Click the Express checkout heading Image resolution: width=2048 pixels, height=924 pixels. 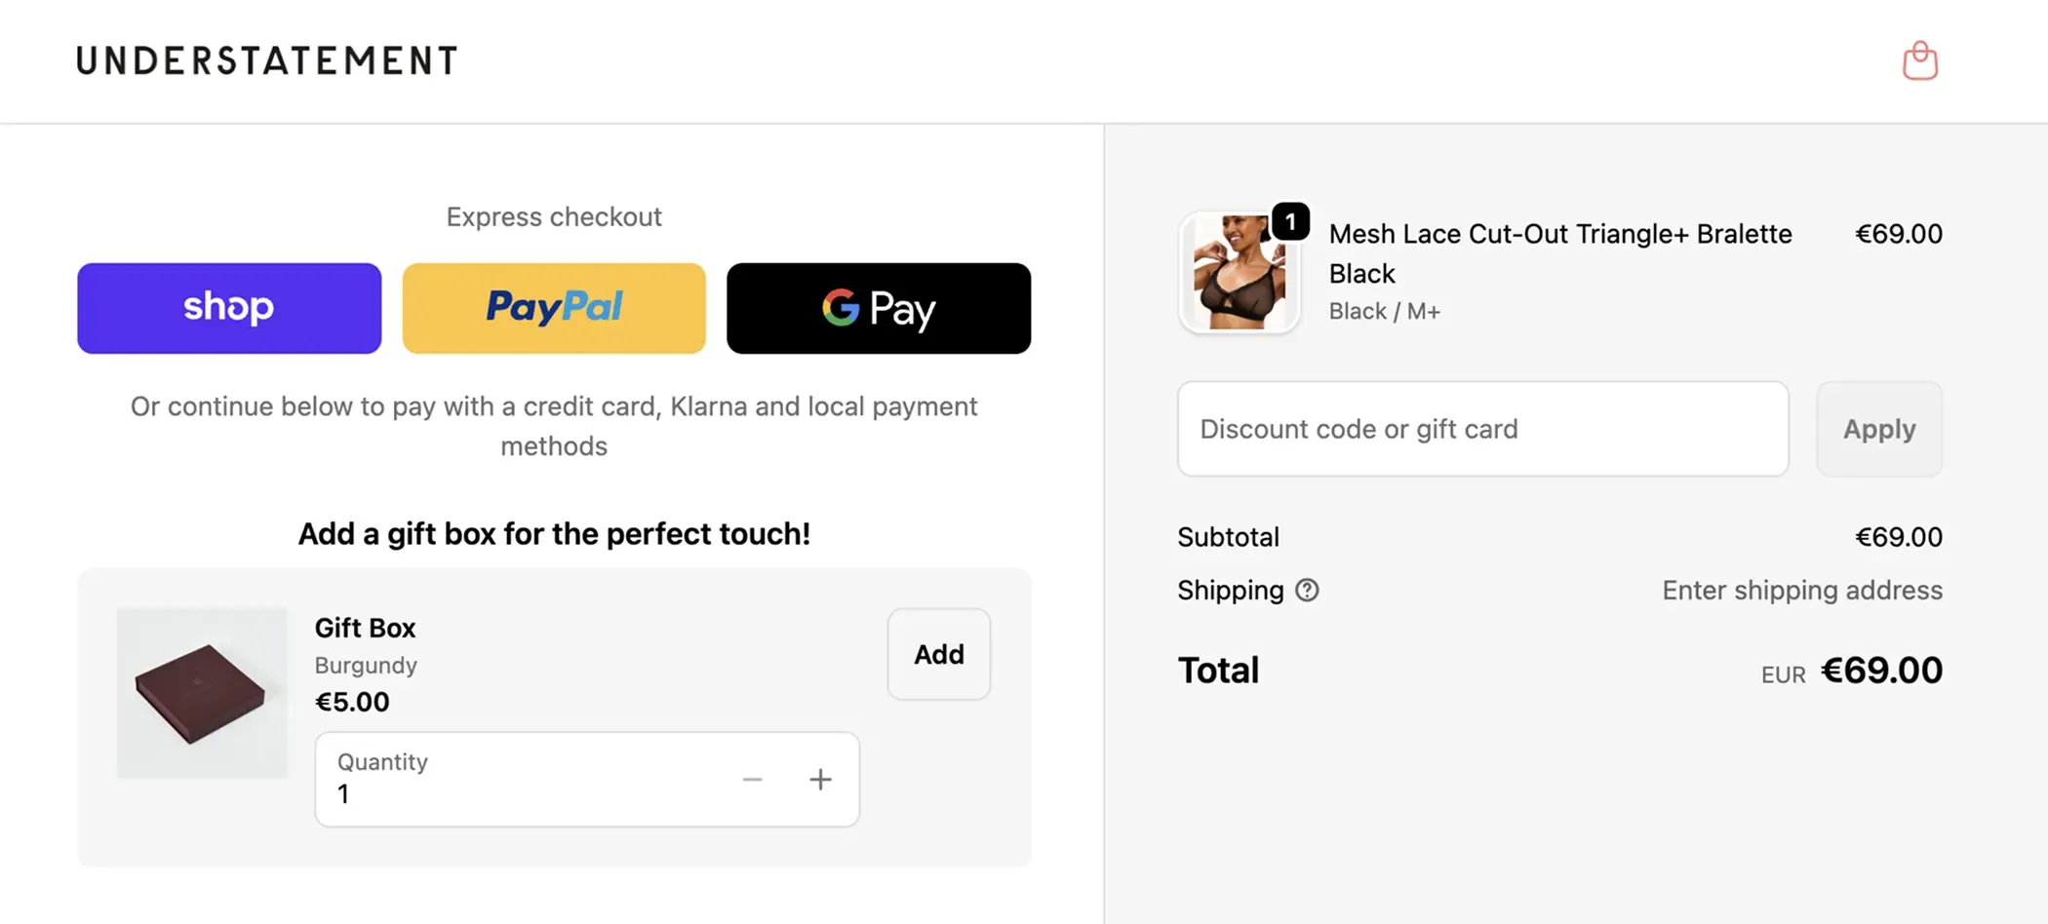pos(553,216)
